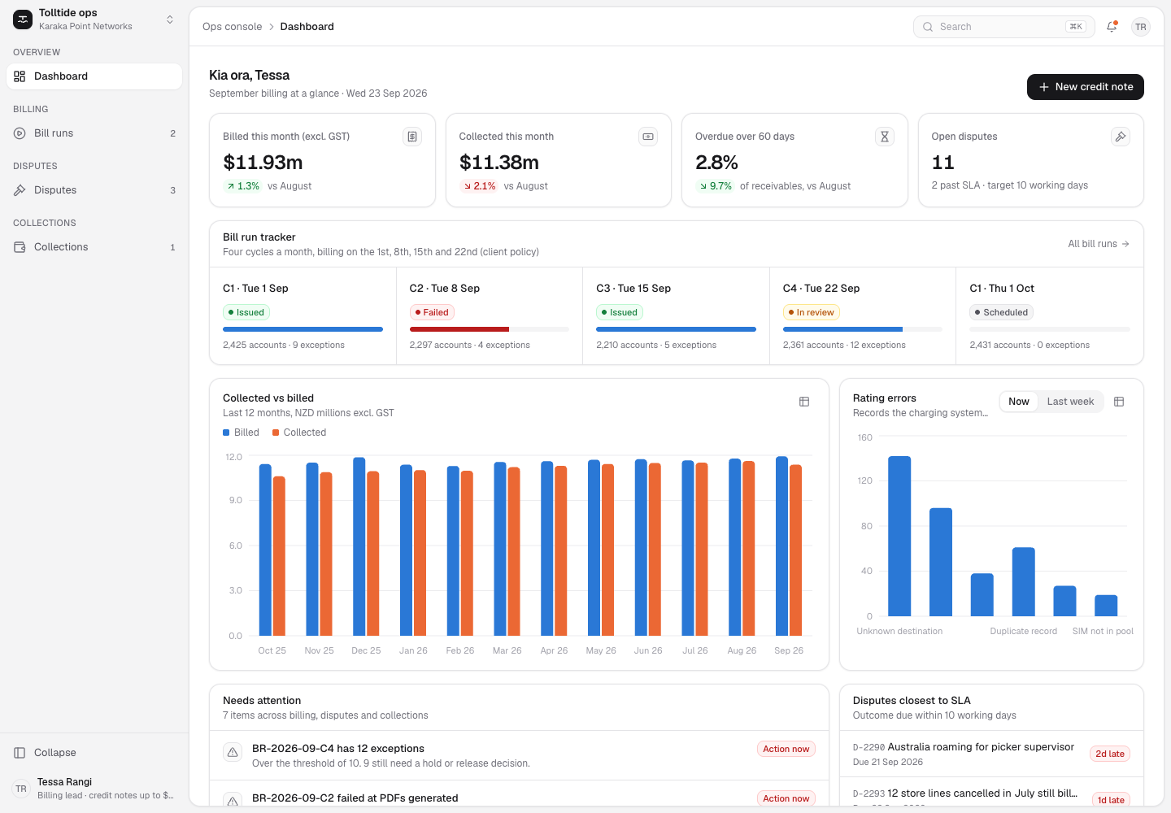This screenshot has width=1171, height=813.
Task: Click the hourglass icon on Overdue card
Action: (x=885, y=137)
